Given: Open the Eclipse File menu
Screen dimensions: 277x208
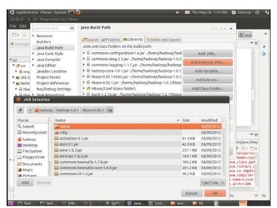Looking at the screenshot, I should [13, 26].
